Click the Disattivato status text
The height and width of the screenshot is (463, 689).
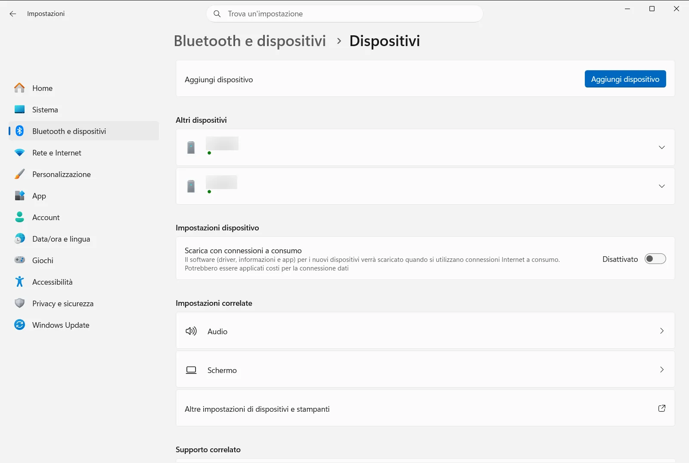coord(620,259)
